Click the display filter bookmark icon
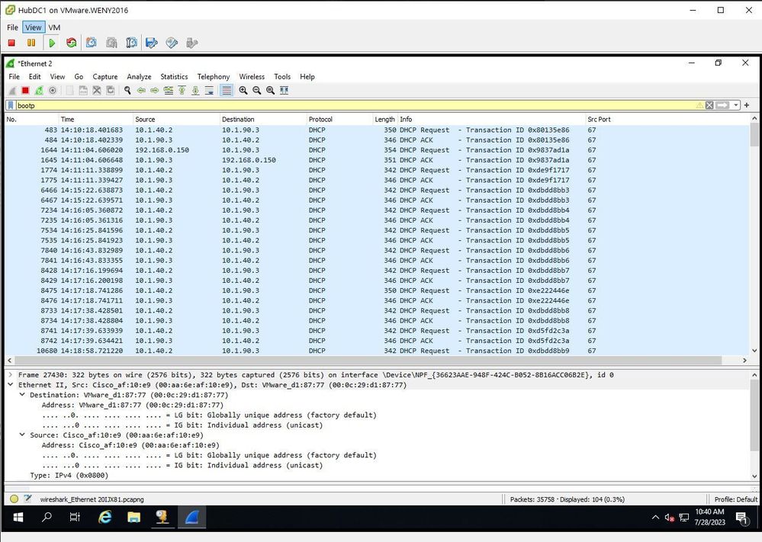The image size is (762, 542). (x=11, y=105)
